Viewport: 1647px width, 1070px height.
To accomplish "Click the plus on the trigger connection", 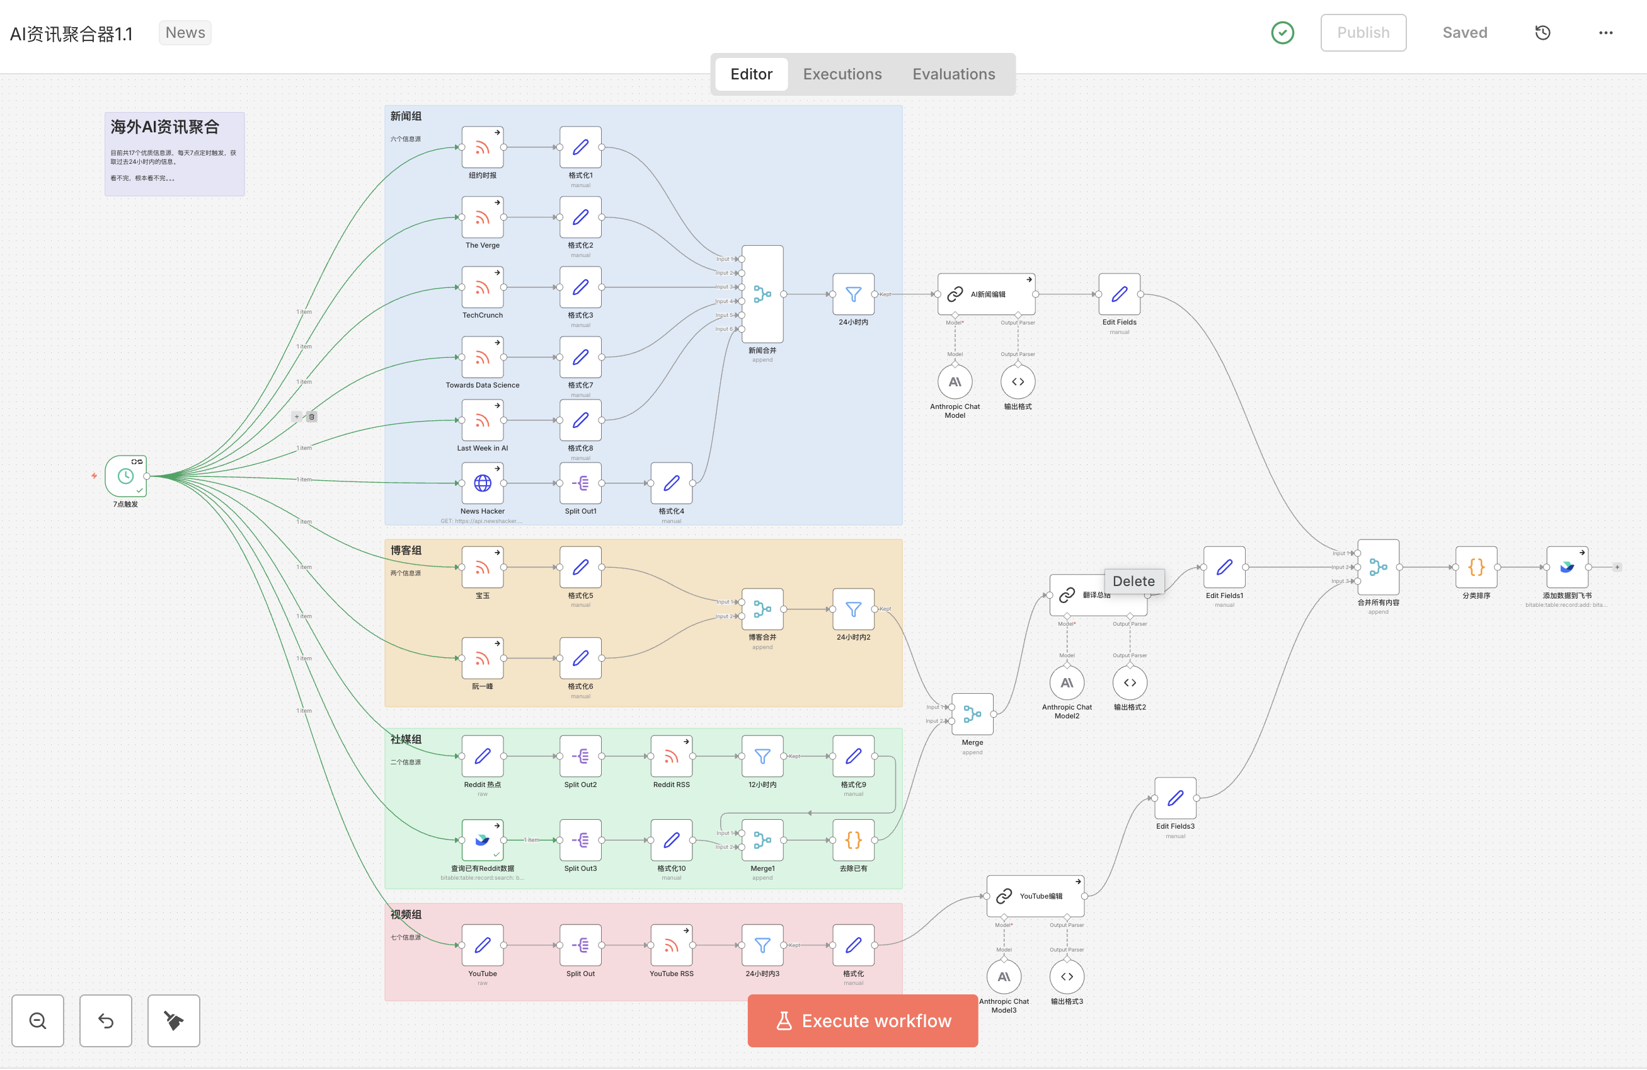I will point(297,417).
